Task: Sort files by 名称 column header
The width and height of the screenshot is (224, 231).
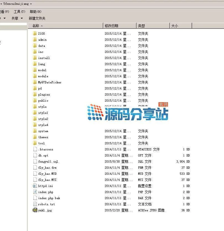Action: [x=36, y=26]
